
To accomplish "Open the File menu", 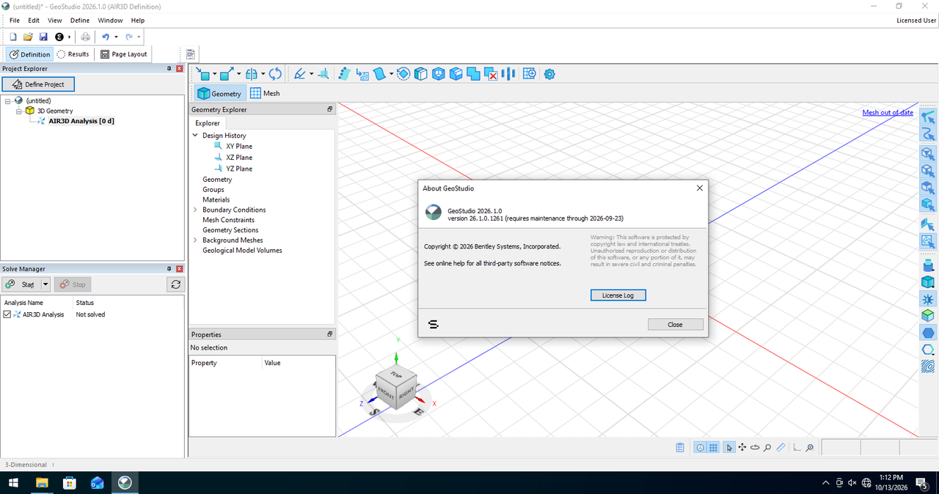I will tap(15, 21).
